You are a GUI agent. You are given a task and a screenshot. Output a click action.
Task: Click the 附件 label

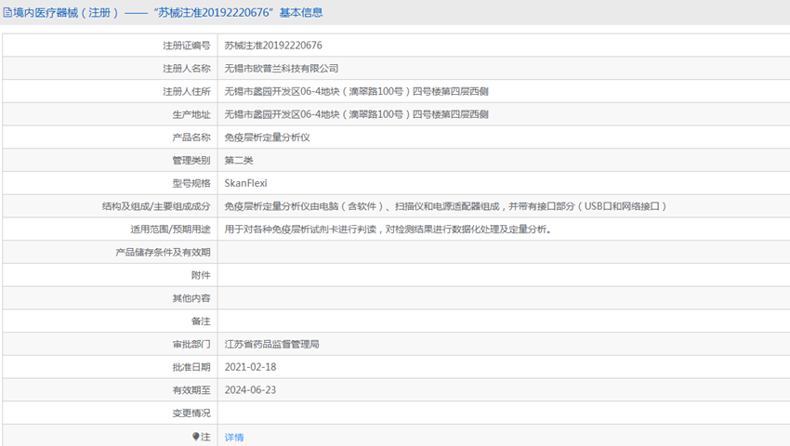(x=201, y=275)
